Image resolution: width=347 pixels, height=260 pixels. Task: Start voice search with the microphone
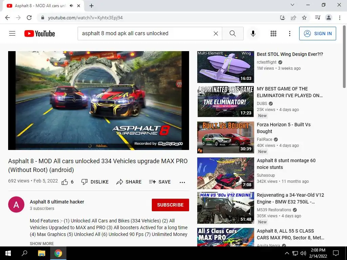253,34
